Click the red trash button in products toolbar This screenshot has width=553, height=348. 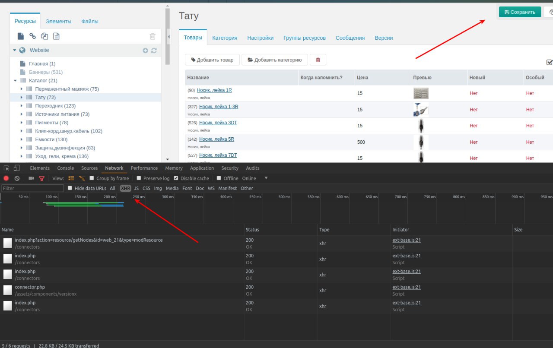[x=318, y=60]
